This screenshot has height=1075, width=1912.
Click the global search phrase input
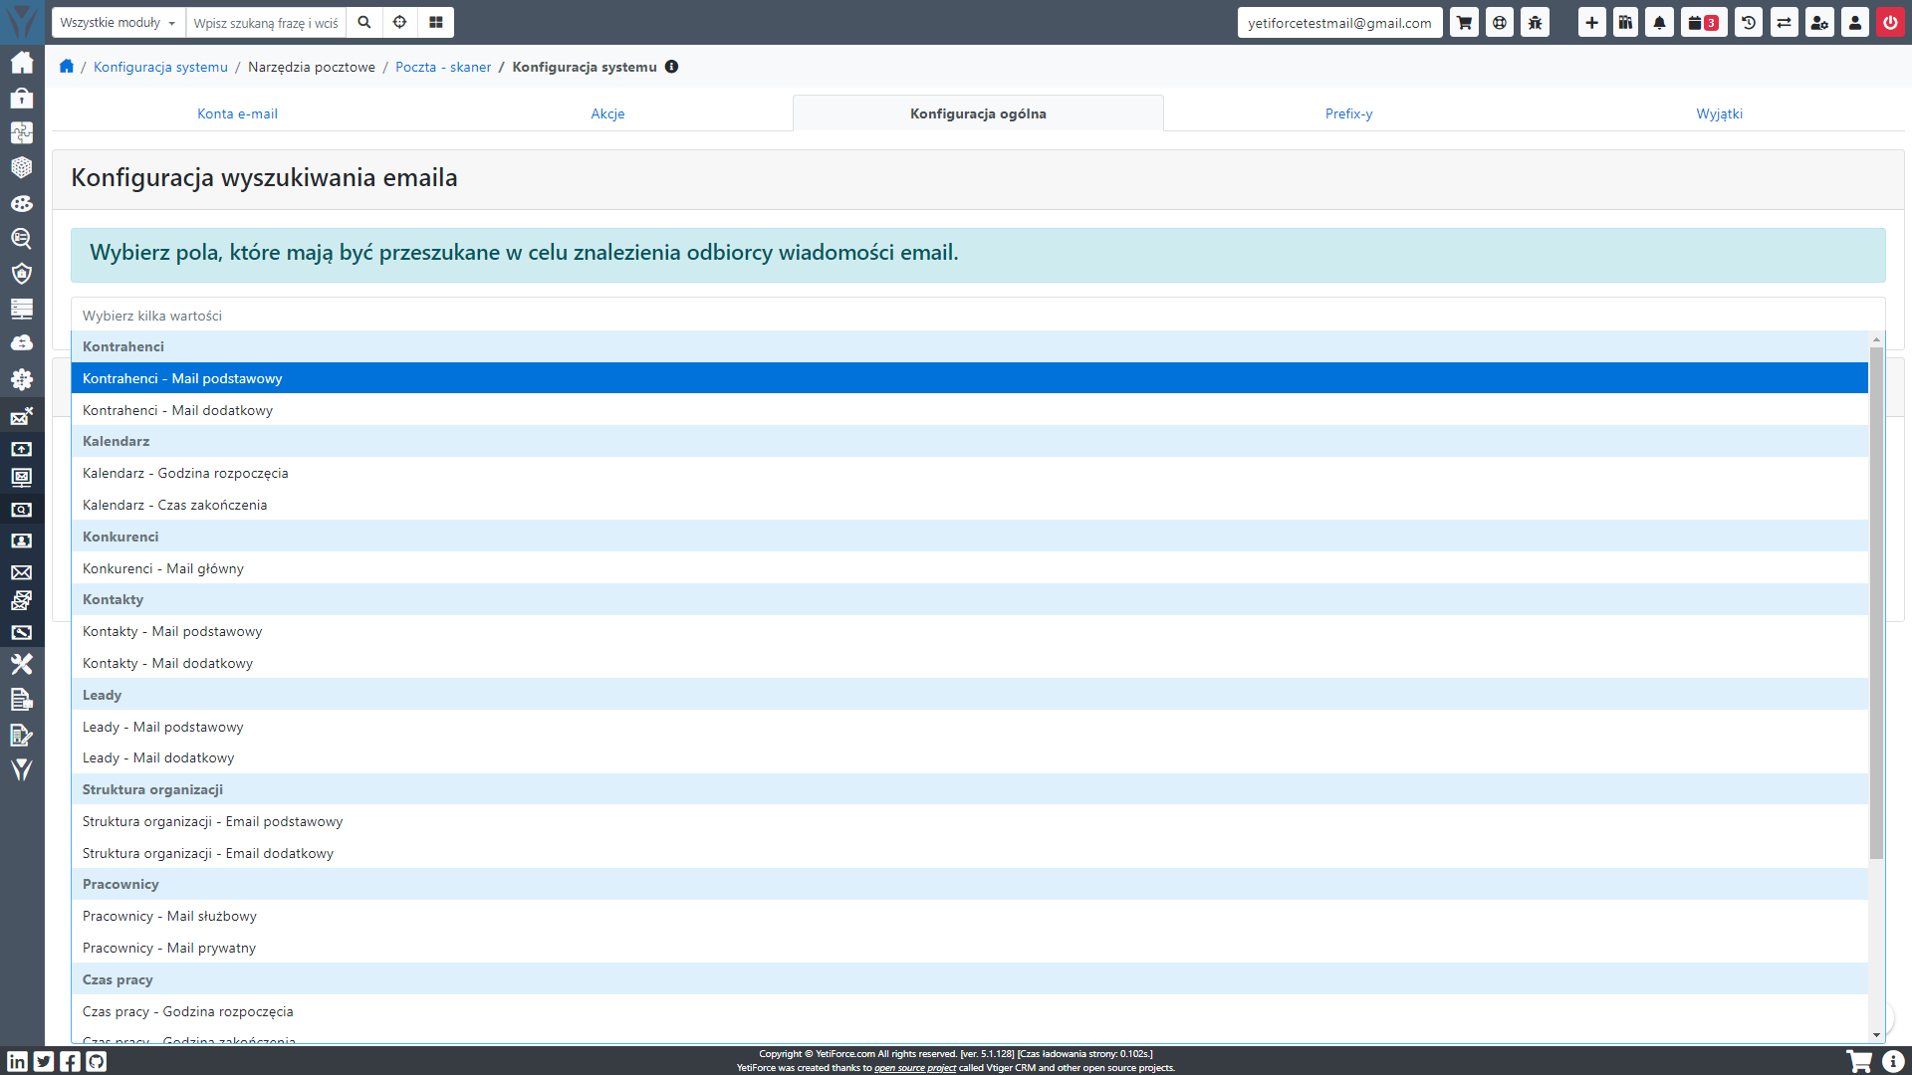tap(266, 23)
